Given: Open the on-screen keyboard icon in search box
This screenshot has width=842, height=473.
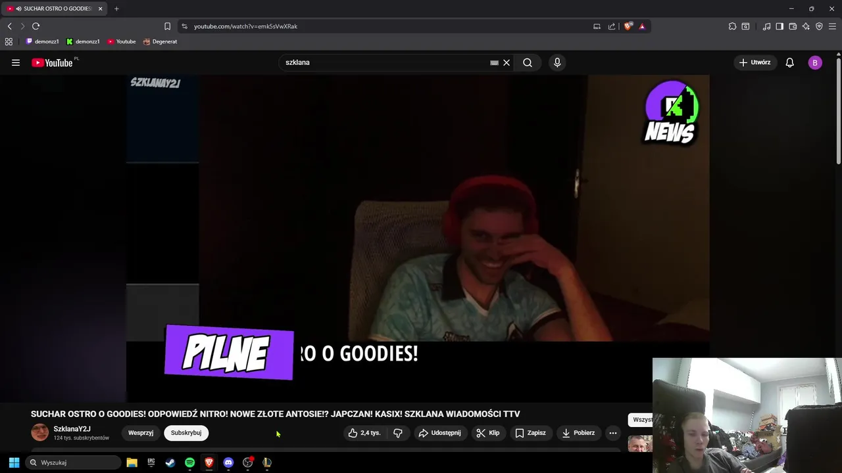Looking at the screenshot, I should click(494, 62).
